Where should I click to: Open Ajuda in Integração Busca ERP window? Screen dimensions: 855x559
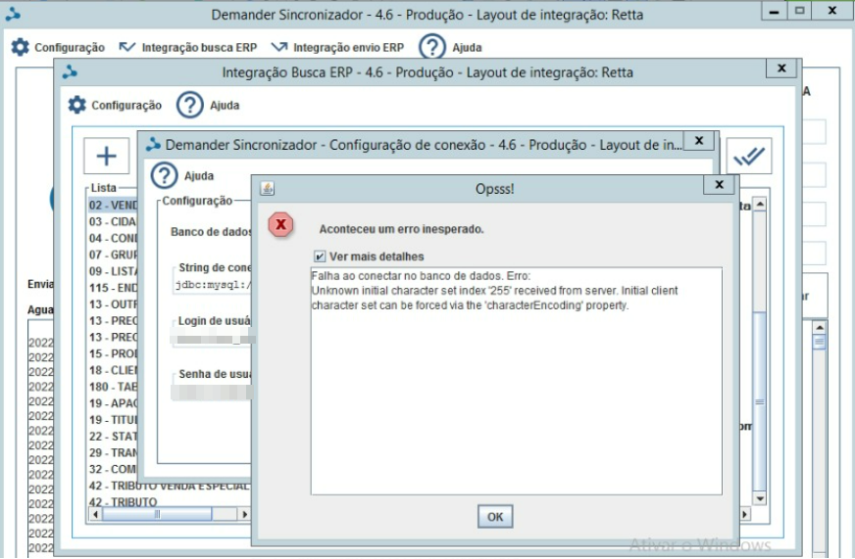point(225,105)
